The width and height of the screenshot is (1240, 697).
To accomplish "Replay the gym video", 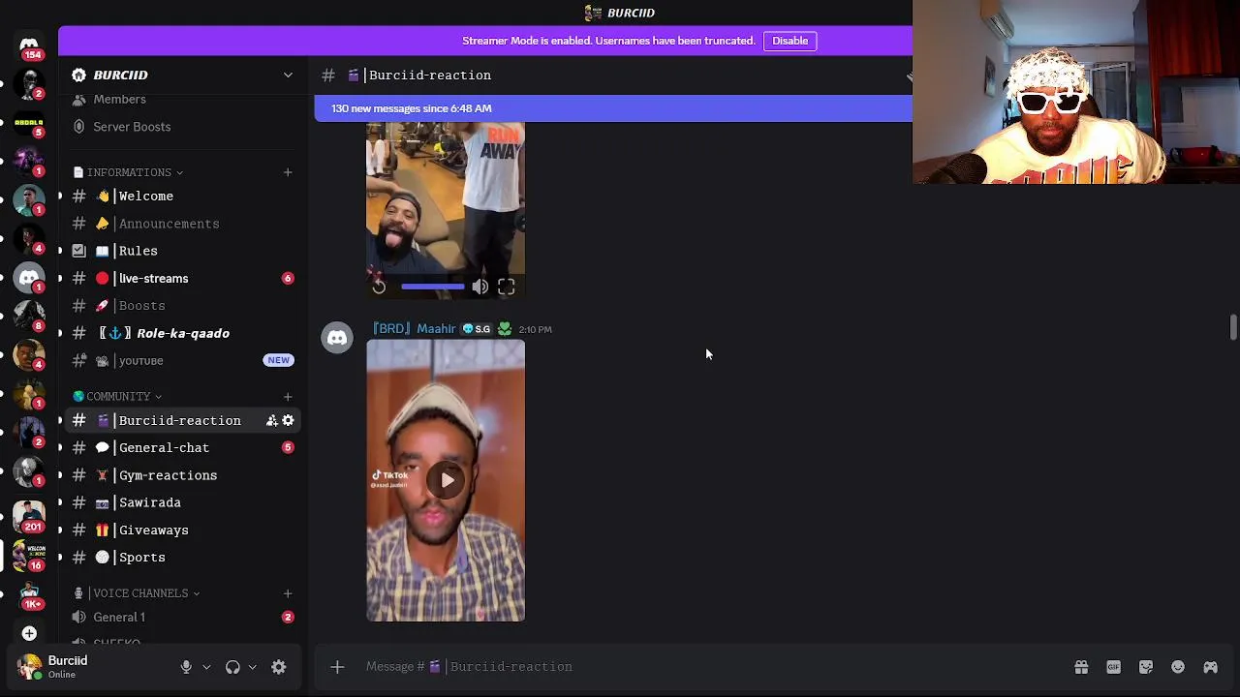I will click(379, 287).
